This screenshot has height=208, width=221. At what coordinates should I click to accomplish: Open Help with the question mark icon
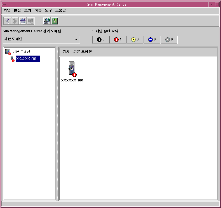[55, 21]
